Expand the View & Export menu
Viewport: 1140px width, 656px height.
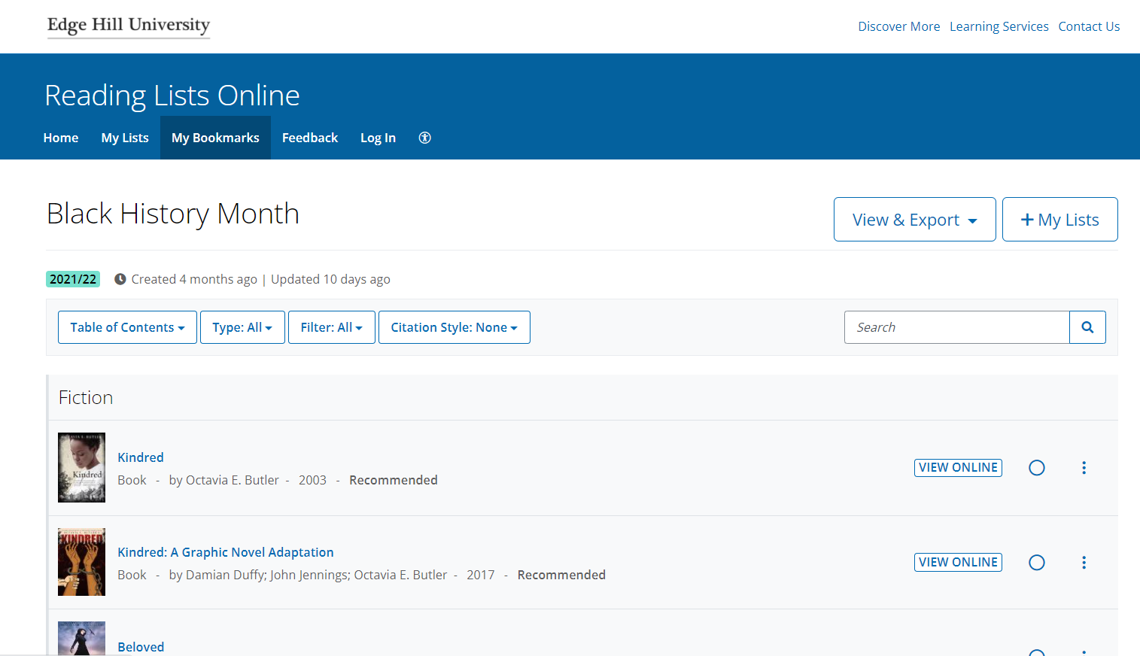pos(914,220)
